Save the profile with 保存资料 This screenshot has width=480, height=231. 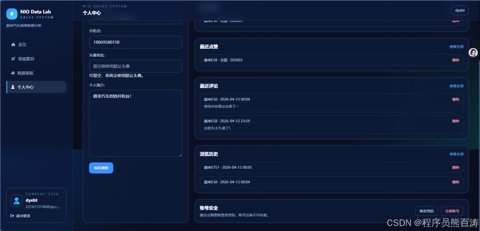[x=101, y=168]
